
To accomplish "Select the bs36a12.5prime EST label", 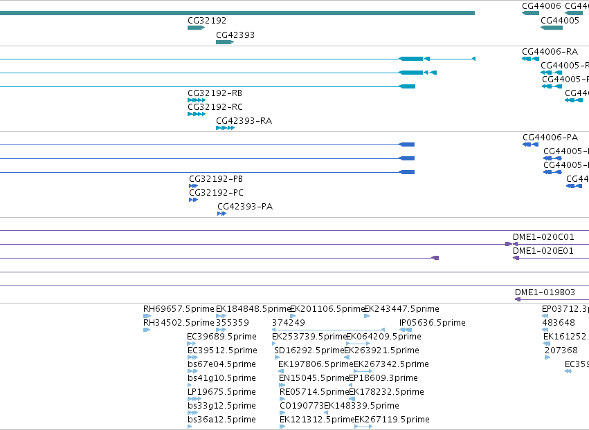I will pyautogui.click(x=221, y=420).
